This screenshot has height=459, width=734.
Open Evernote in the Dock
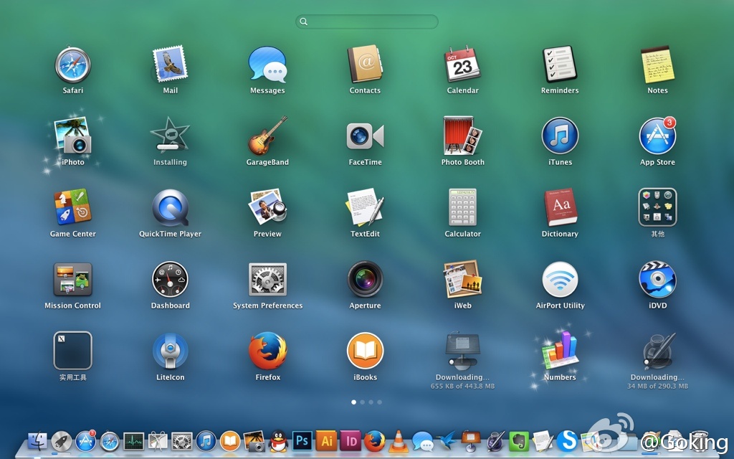tap(519, 441)
